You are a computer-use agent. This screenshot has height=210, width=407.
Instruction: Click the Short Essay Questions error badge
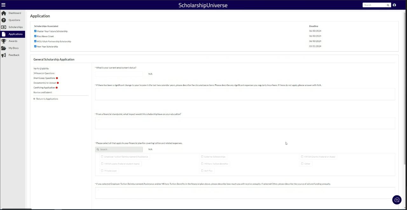coord(57,78)
